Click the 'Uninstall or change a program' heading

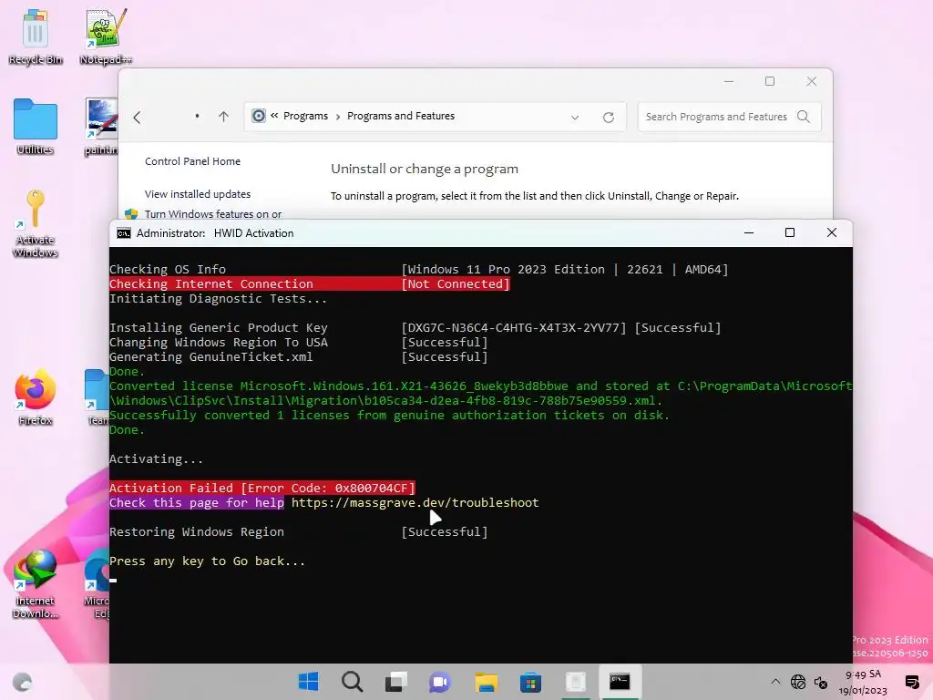pos(425,169)
